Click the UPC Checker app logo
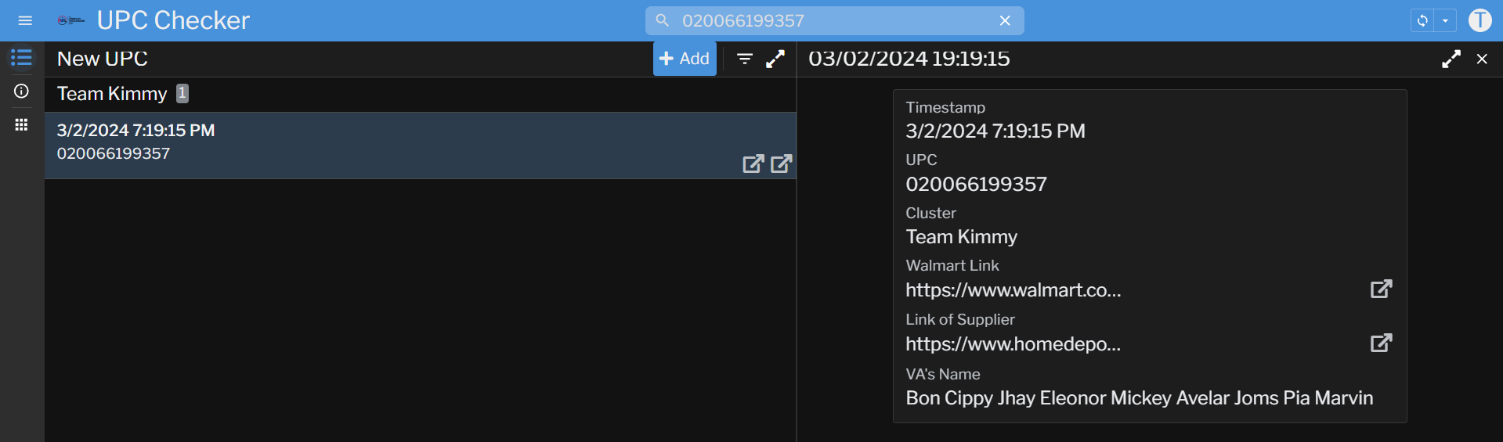 (70, 20)
